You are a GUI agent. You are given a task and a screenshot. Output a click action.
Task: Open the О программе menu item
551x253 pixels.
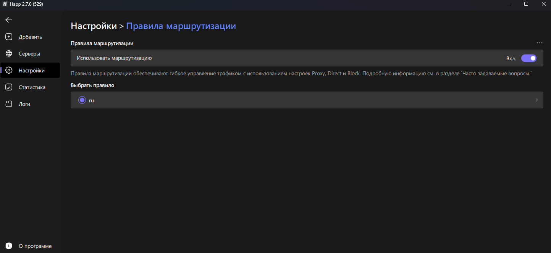tap(30, 246)
